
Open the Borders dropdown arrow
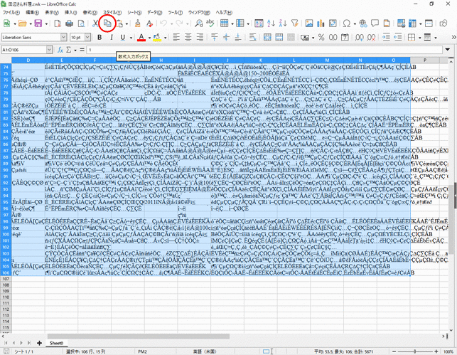click(420, 38)
